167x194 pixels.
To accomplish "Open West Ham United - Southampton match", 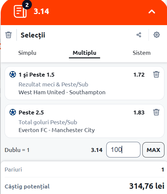I will [x=62, y=92].
